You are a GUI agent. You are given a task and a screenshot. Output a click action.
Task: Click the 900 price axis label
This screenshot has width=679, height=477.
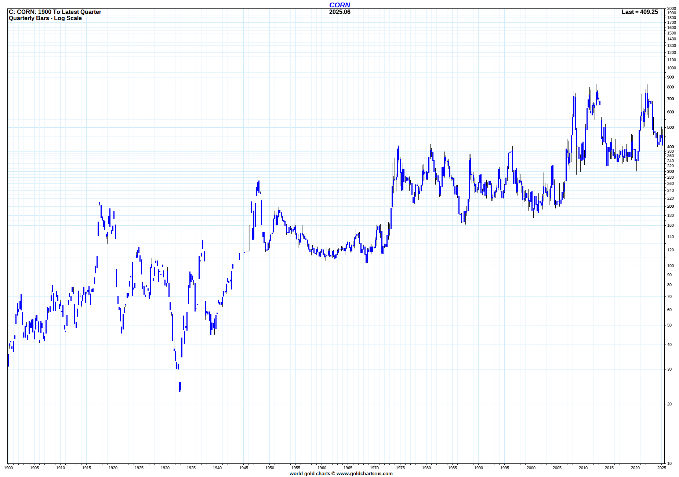click(671, 77)
